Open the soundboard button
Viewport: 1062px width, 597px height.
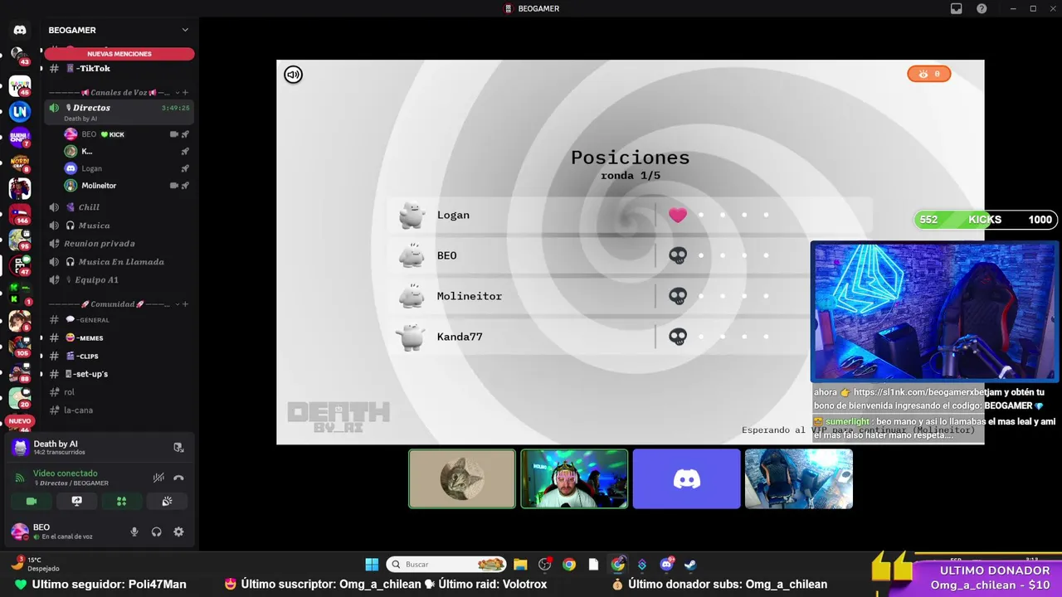coord(166,501)
